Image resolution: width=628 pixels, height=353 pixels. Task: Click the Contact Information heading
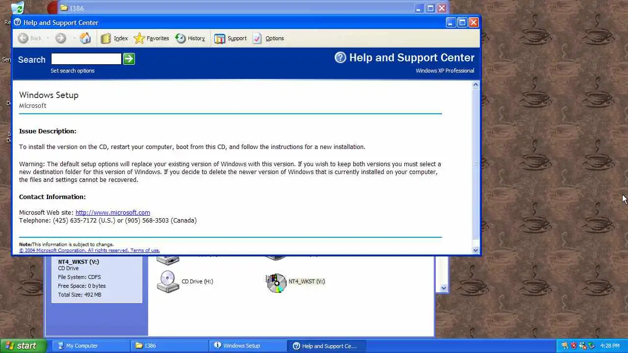point(52,197)
